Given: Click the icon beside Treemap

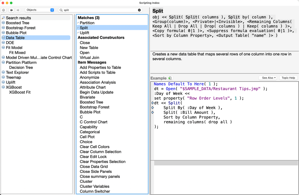Looking at the screenshot, I should tap(3, 77).
